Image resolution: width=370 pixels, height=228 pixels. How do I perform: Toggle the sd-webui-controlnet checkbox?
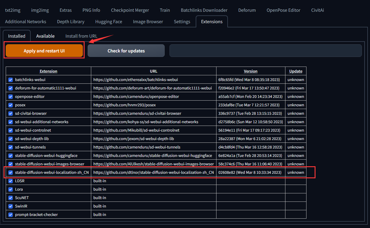point(11,130)
